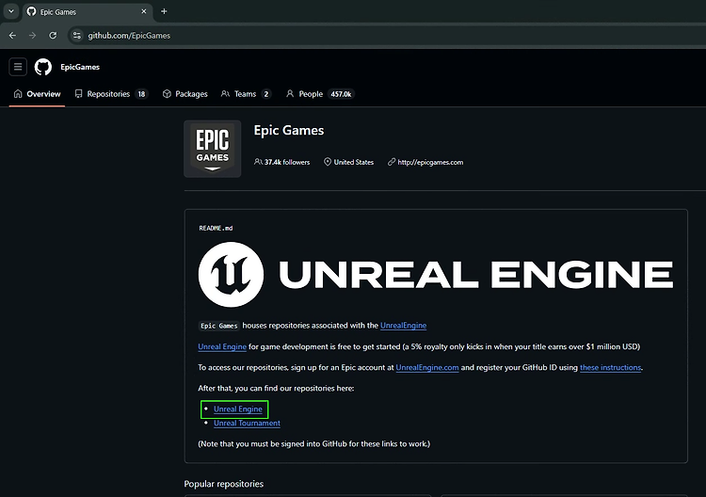Image resolution: width=706 pixels, height=497 pixels.
Task: Click the United States location text
Action: 353,162
